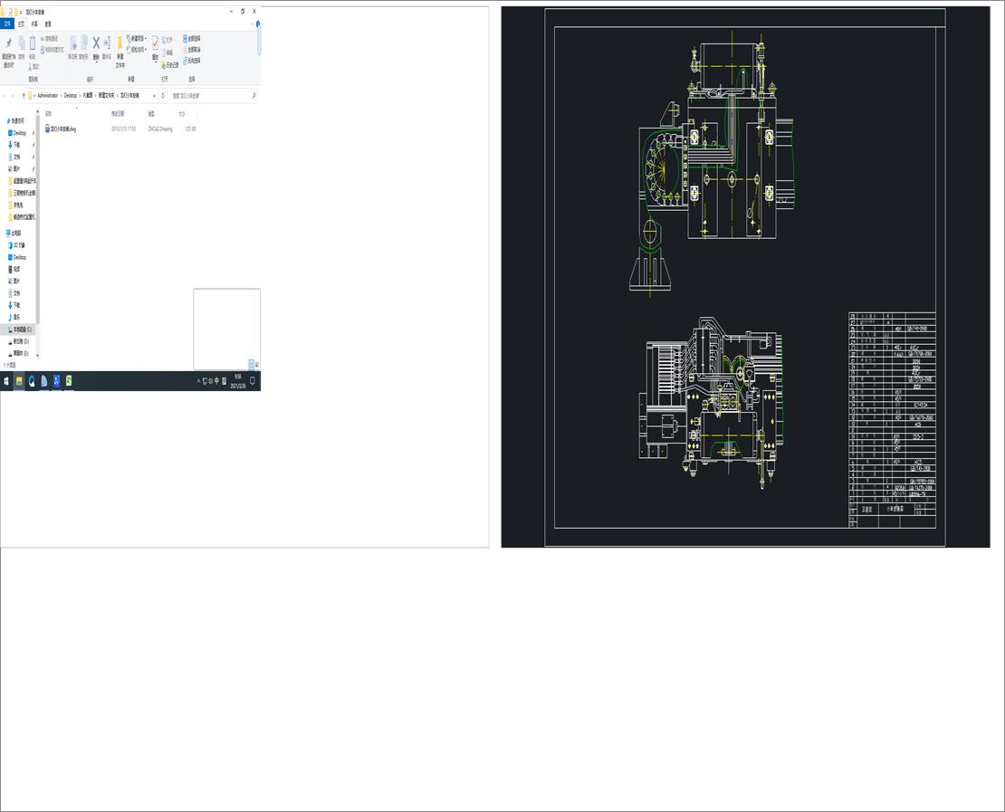This screenshot has height=812, width=1005.
Task: Open History in the Open group
Action: coord(170,65)
